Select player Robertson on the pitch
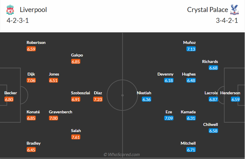 click(36, 42)
